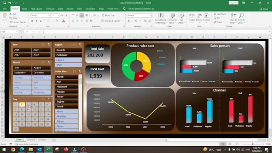Switch to Sheet4 worksheet tab
This screenshot has width=272, height=153.
coord(31,139)
